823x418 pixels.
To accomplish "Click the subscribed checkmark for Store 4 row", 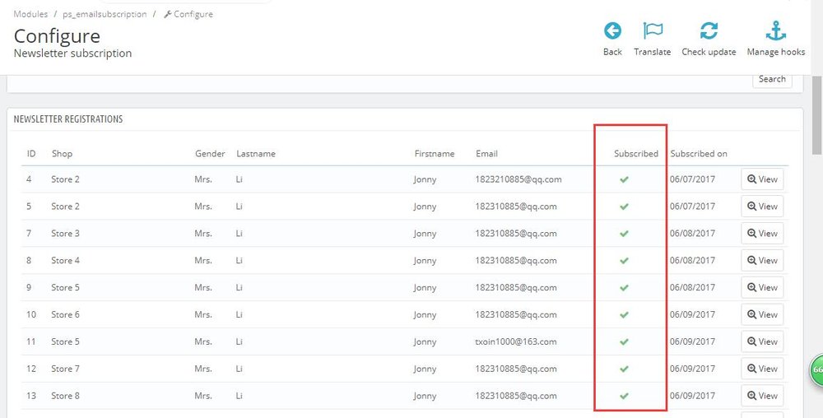I will click(x=624, y=261).
